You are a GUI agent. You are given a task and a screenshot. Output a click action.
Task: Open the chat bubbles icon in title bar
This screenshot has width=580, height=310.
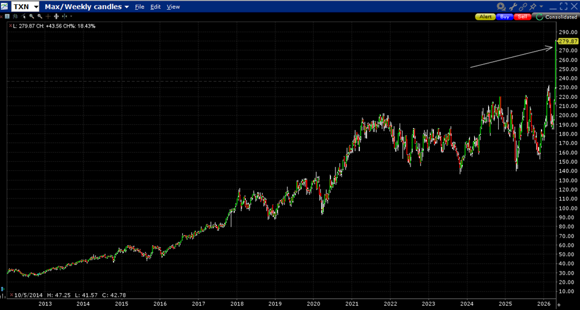coord(502,7)
